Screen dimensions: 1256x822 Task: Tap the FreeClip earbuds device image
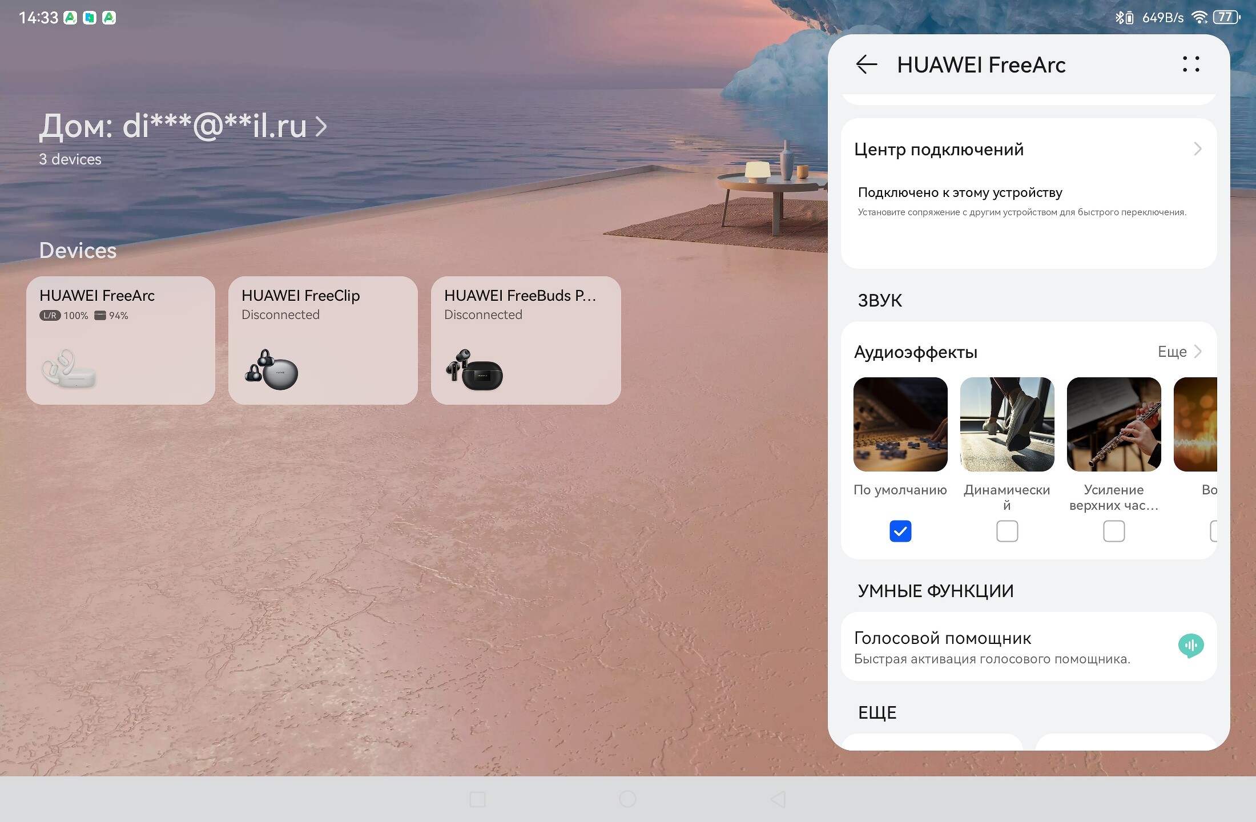click(x=271, y=370)
